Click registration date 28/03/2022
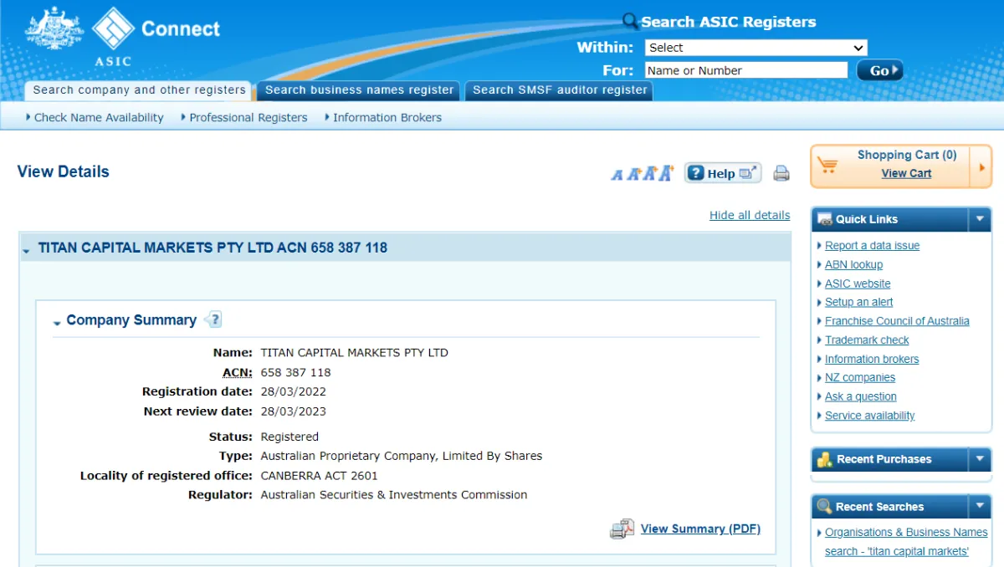This screenshot has width=1004, height=567. (x=293, y=391)
